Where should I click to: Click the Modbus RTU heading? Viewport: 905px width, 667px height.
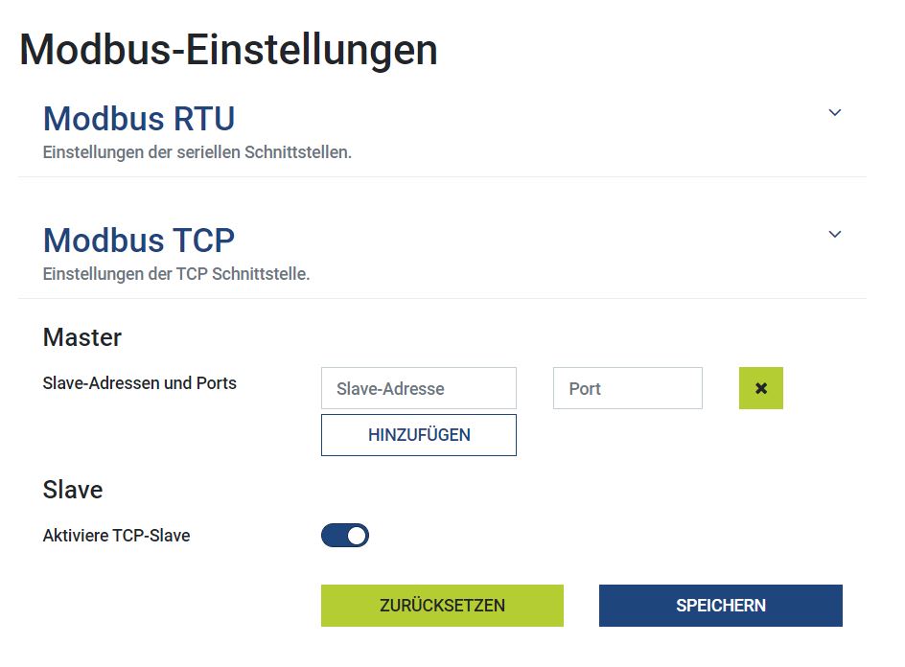(139, 119)
